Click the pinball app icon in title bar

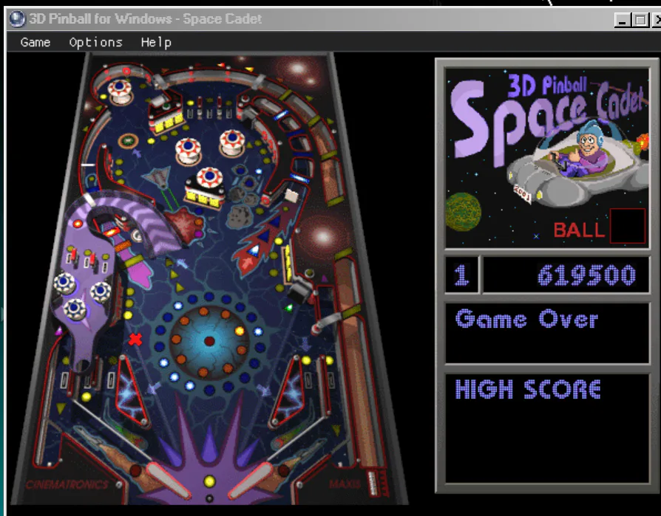17,19
